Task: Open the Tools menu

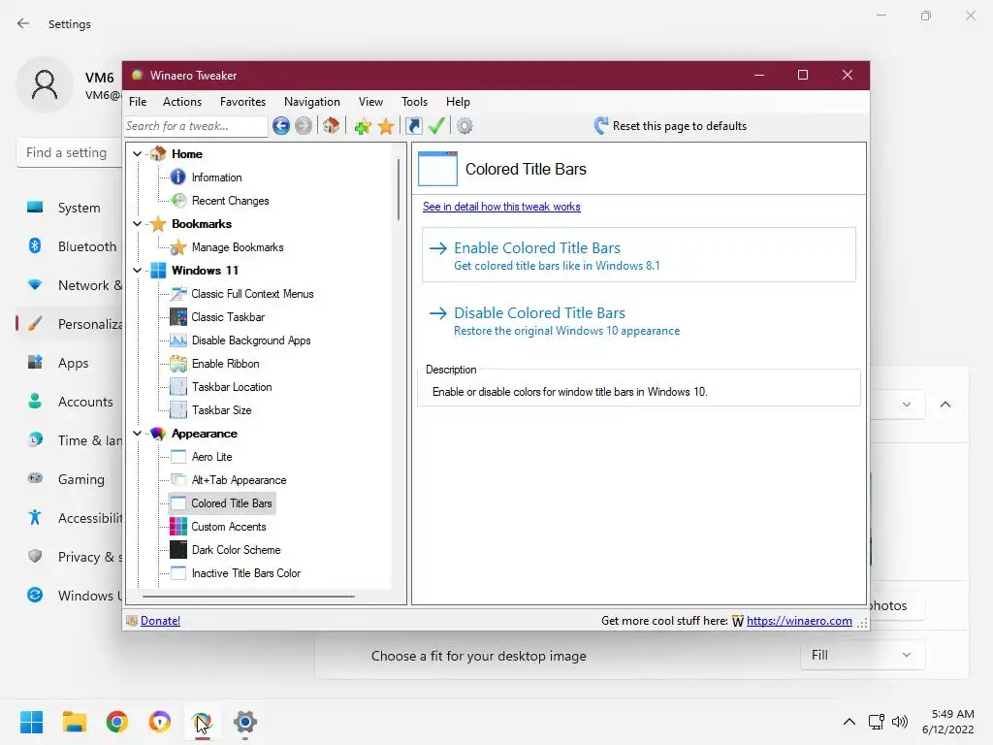Action: [414, 101]
